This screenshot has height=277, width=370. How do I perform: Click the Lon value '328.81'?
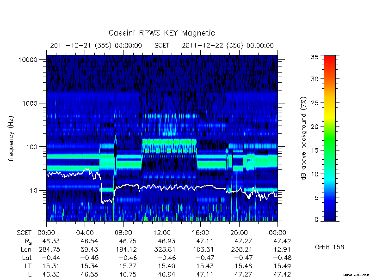coord(165,250)
